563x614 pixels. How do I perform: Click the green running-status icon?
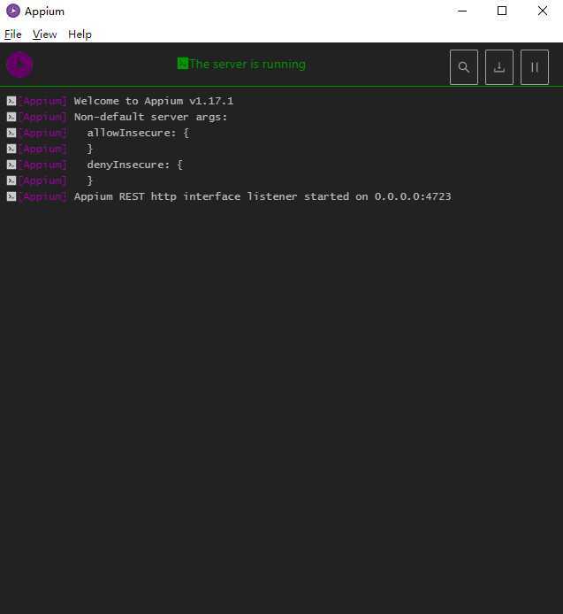[x=182, y=64]
